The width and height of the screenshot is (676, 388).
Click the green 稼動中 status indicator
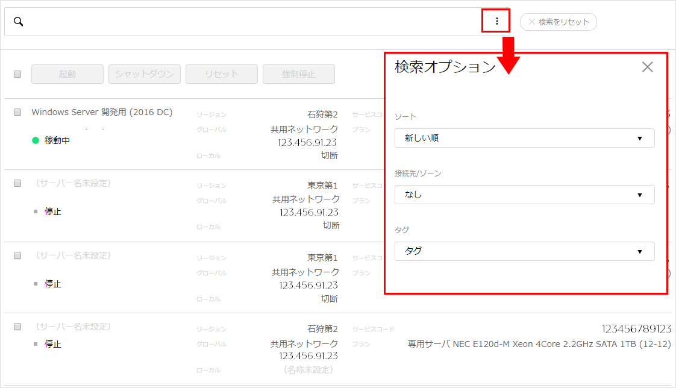coord(36,140)
